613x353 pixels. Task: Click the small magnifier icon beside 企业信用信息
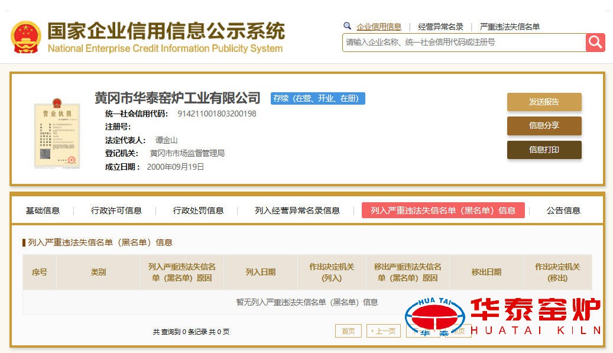coord(348,26)
